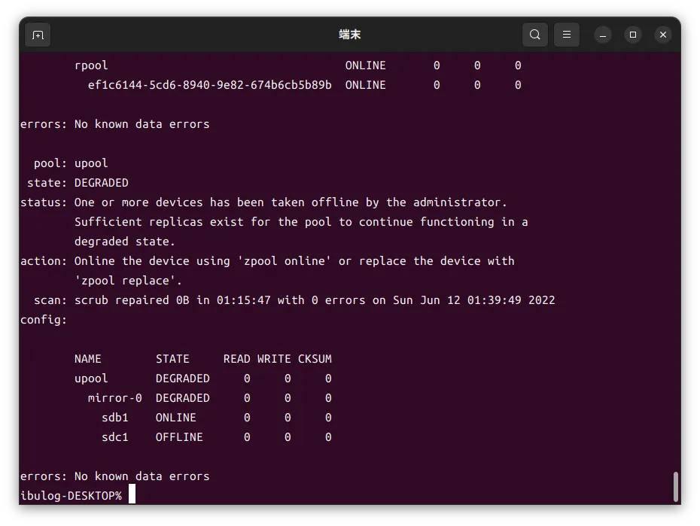Open the terminal search tool

[534, 35]
